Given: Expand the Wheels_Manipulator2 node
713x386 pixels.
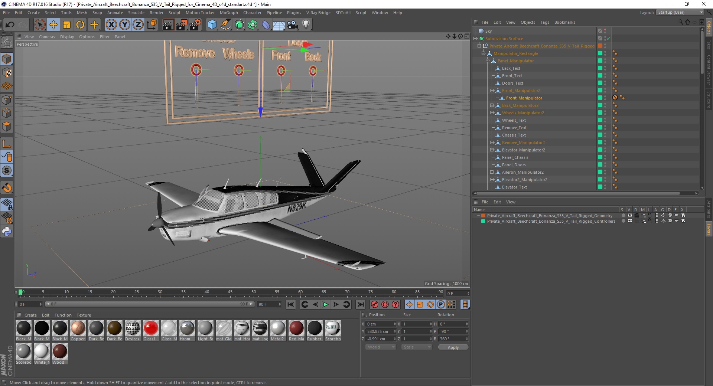Looking at the screenshot, I should pyautogui.click(x=492, y=113).
